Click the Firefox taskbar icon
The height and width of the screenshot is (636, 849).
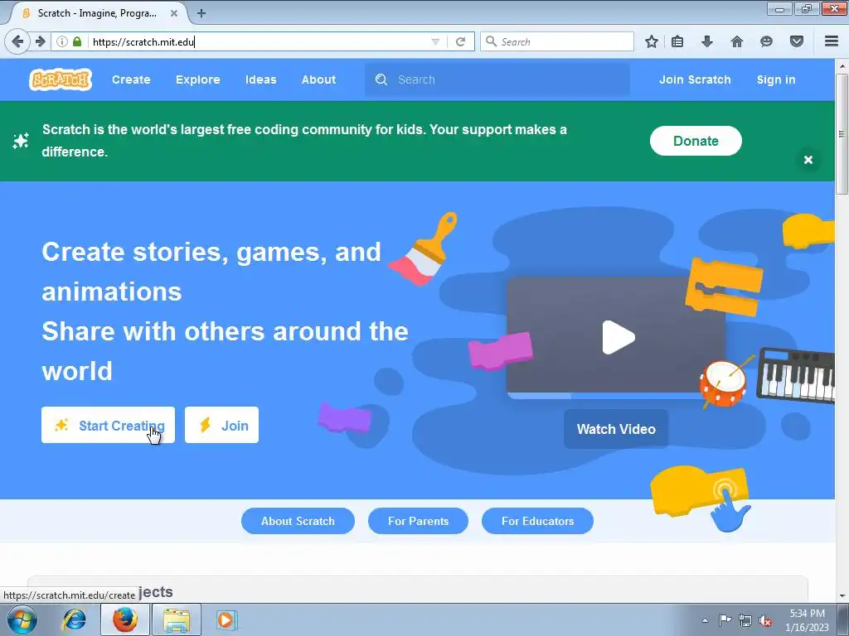pos(125,619)
